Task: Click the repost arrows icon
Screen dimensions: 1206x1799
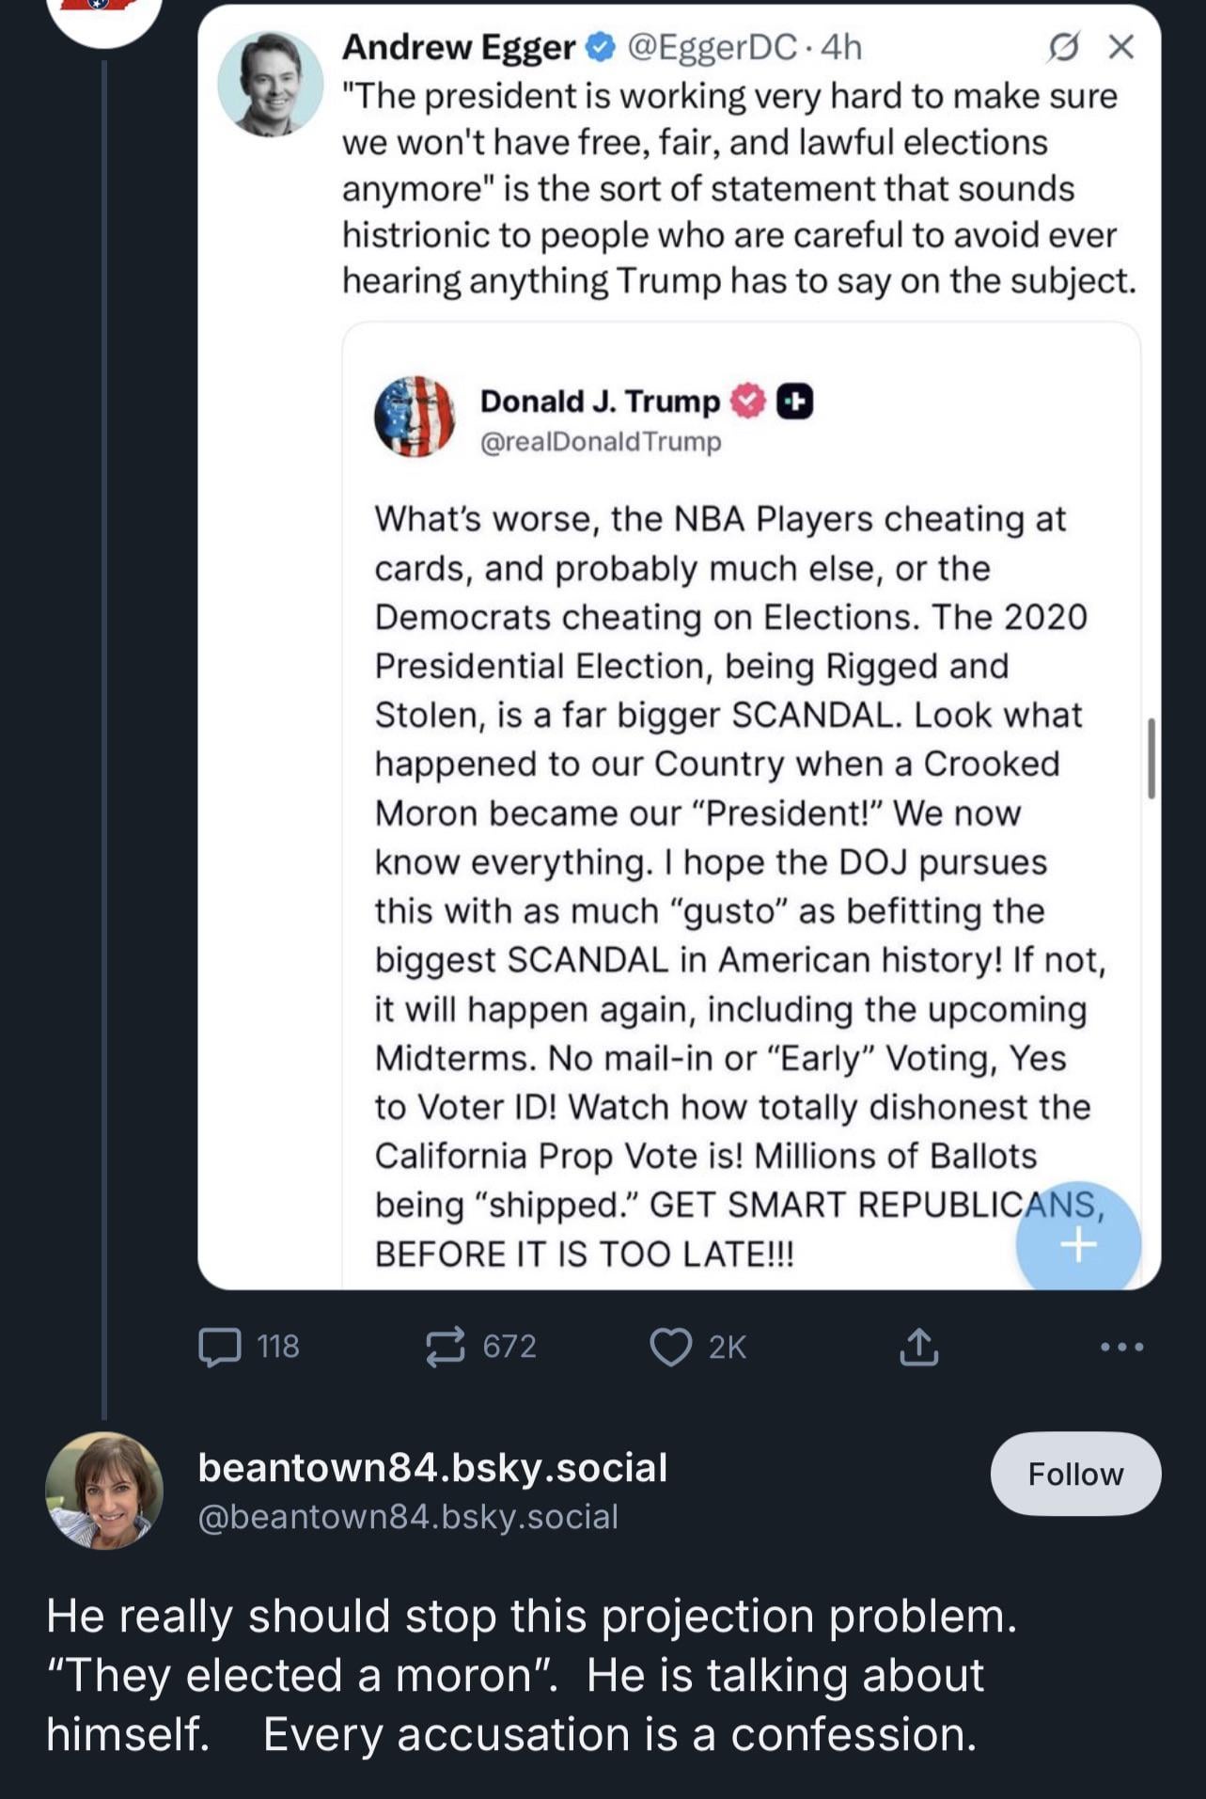Action: click(445, 1347)
